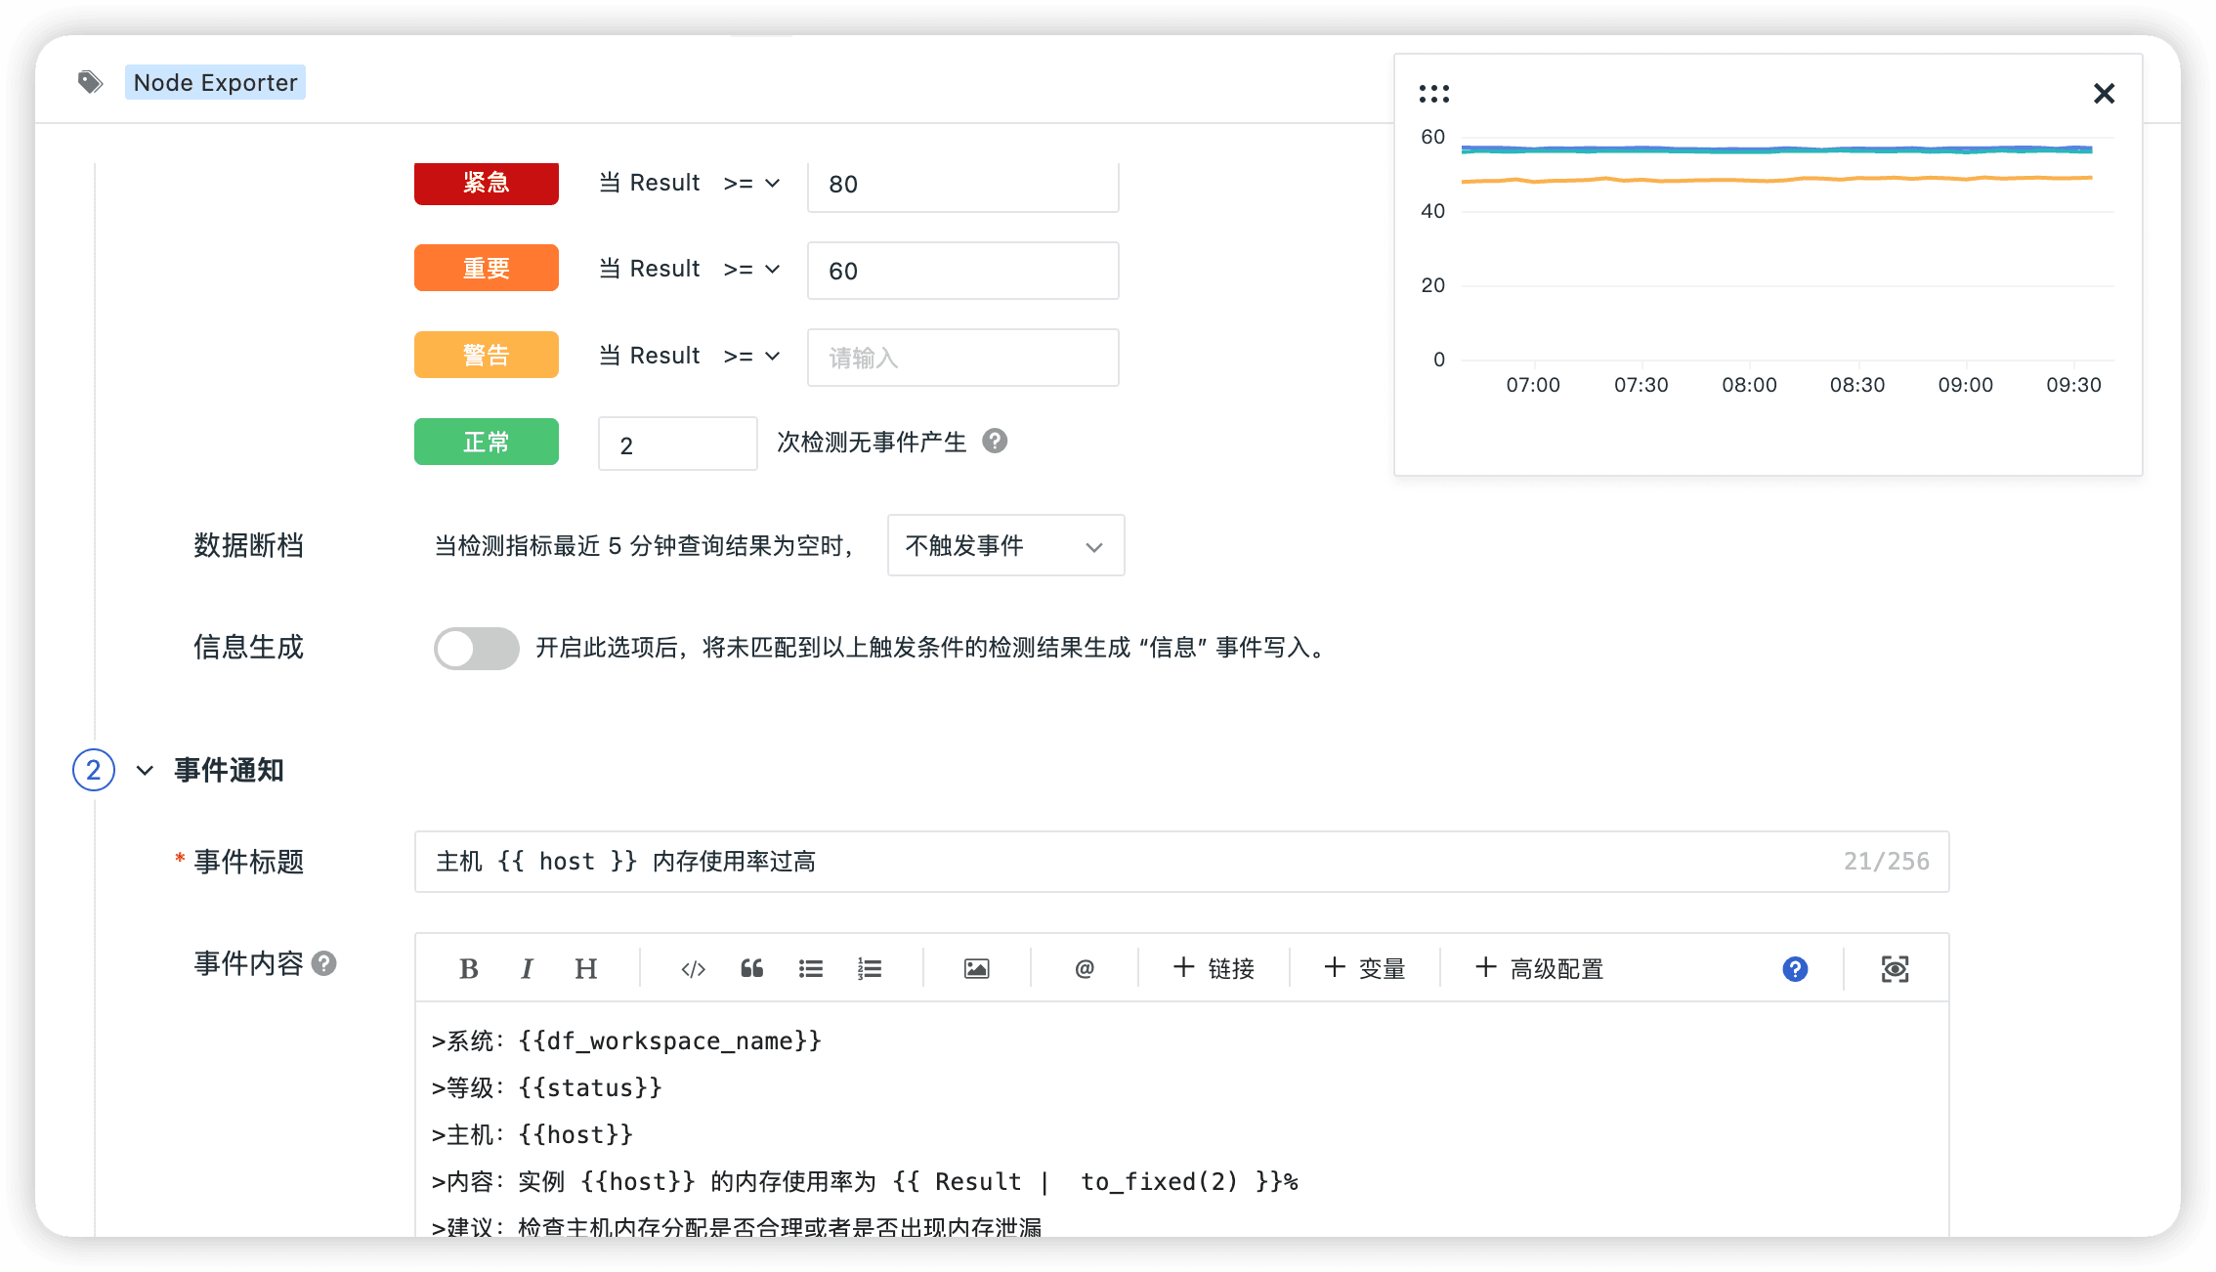The height and width of the screenshot is (1272, 2216).
Task: Insert blockquote with quote icon
Action: click(x=751, y=968)
